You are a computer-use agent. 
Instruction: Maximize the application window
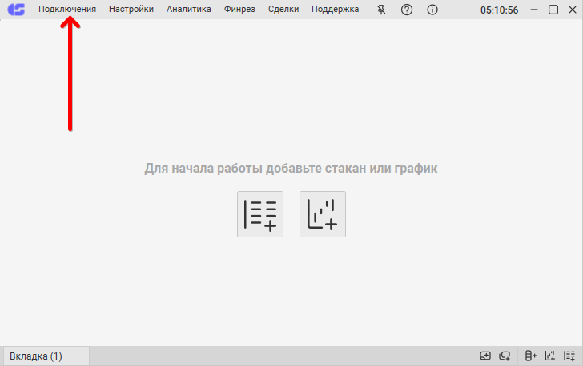pyautogui.click(x=553, y=10)
